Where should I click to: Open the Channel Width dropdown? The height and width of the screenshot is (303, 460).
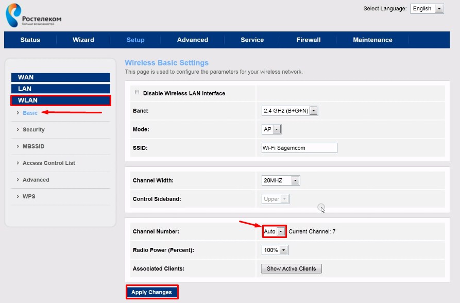280,180
